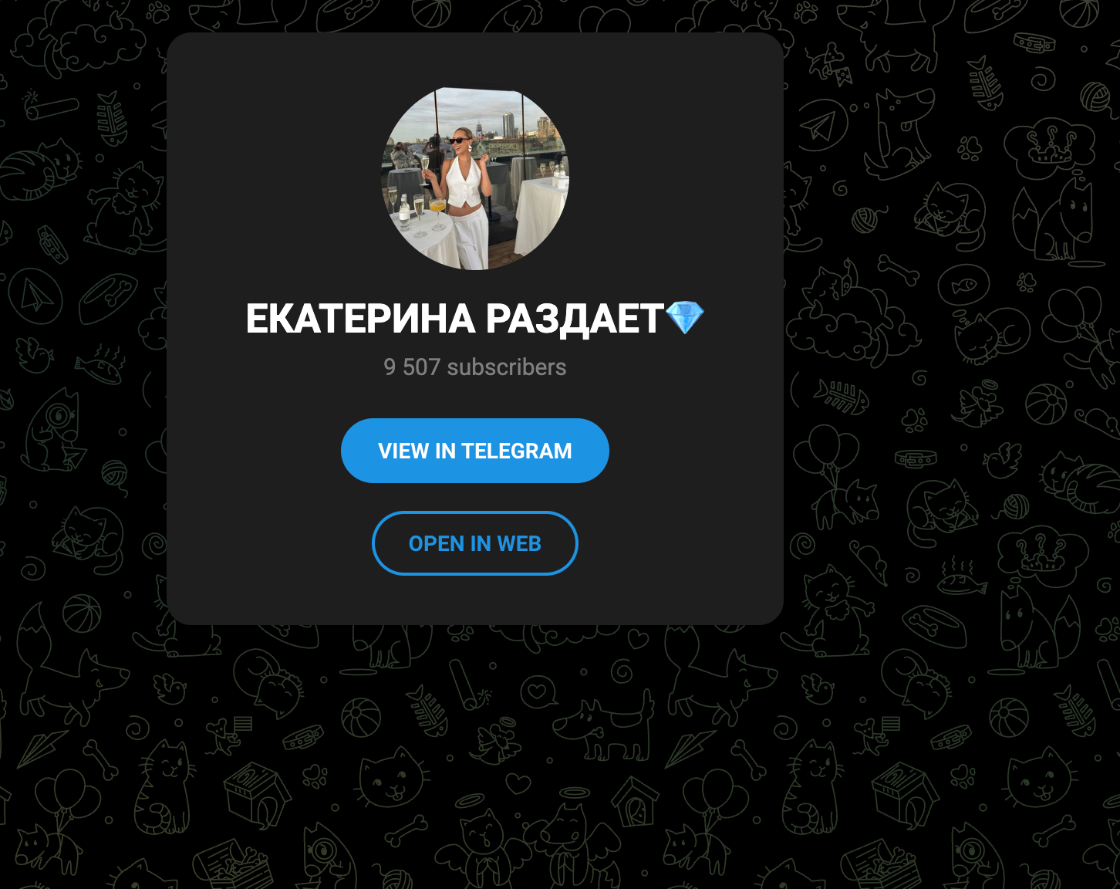This screenshot has width=1120, height=889.
Task: Click the blue diamond emoji after the title
Action: pos(684,318)
